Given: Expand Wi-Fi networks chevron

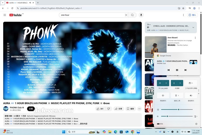Looking at the screenshot, I should click(x=166, y=83).
